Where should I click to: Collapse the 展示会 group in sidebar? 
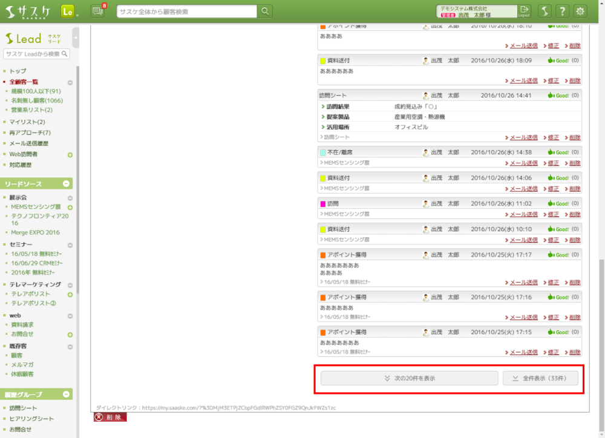[x=70, y=198]
